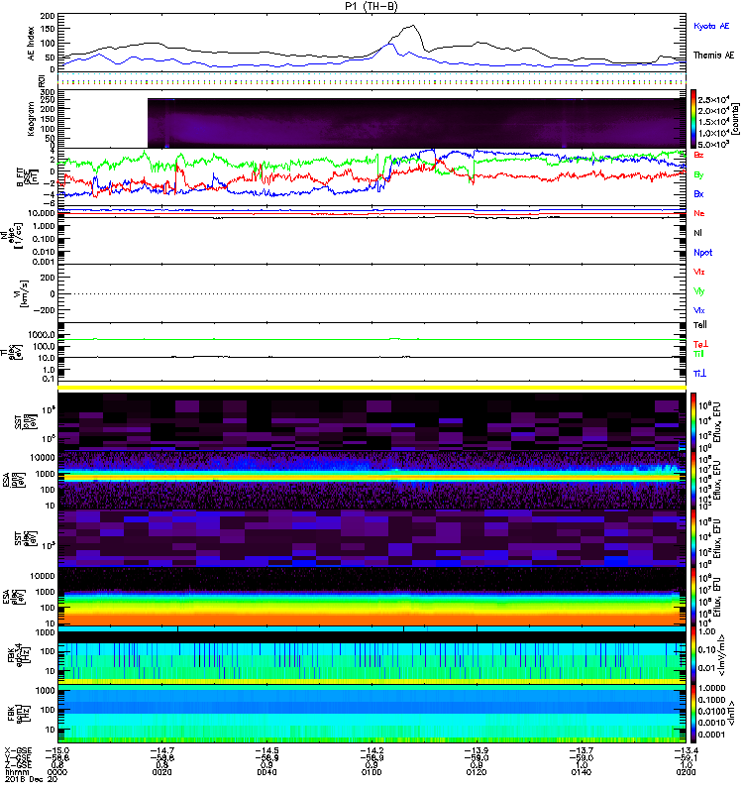Click the 0120 time tick label
The width and height of the screenshot is (743, 793).
(x=477, y=772)
